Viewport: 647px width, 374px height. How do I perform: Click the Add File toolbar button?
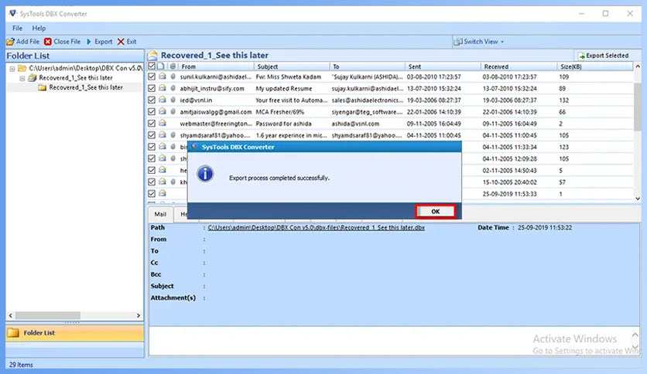22,42
